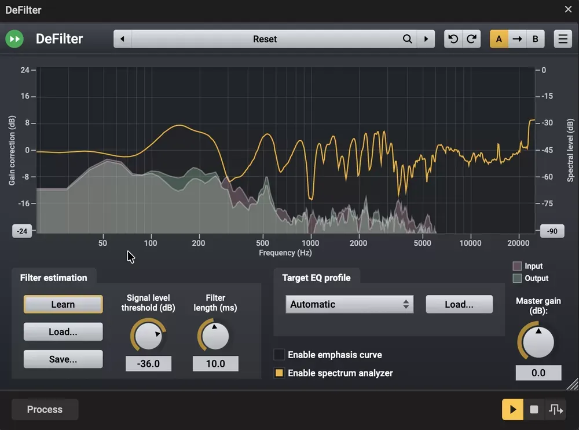The height and width of the screenshot is (430, 579).
Task: Stop playback preview
Action: tap(534, 409)
